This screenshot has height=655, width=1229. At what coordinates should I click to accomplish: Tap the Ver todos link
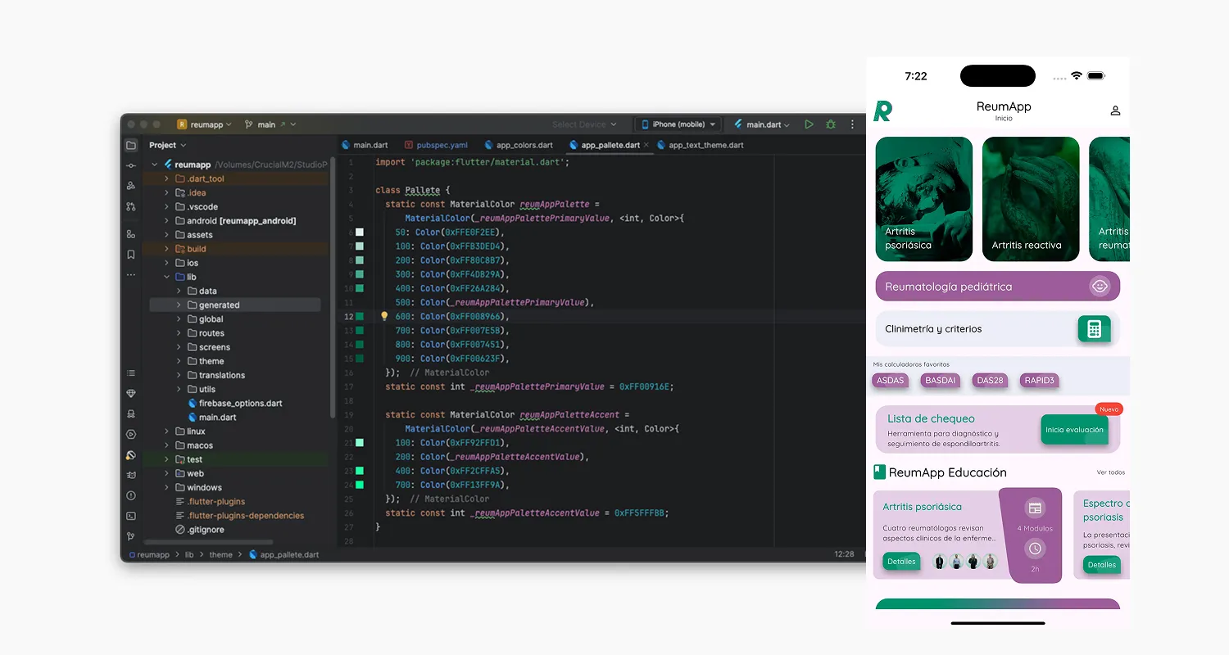point(1111,472)
